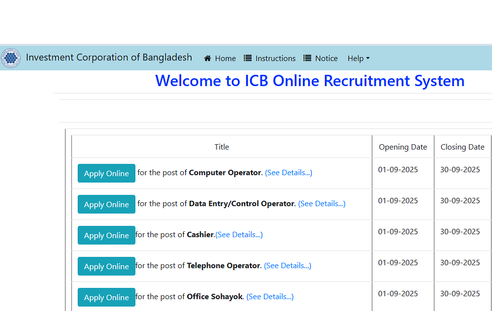Click the Title column header

[222, 147]
